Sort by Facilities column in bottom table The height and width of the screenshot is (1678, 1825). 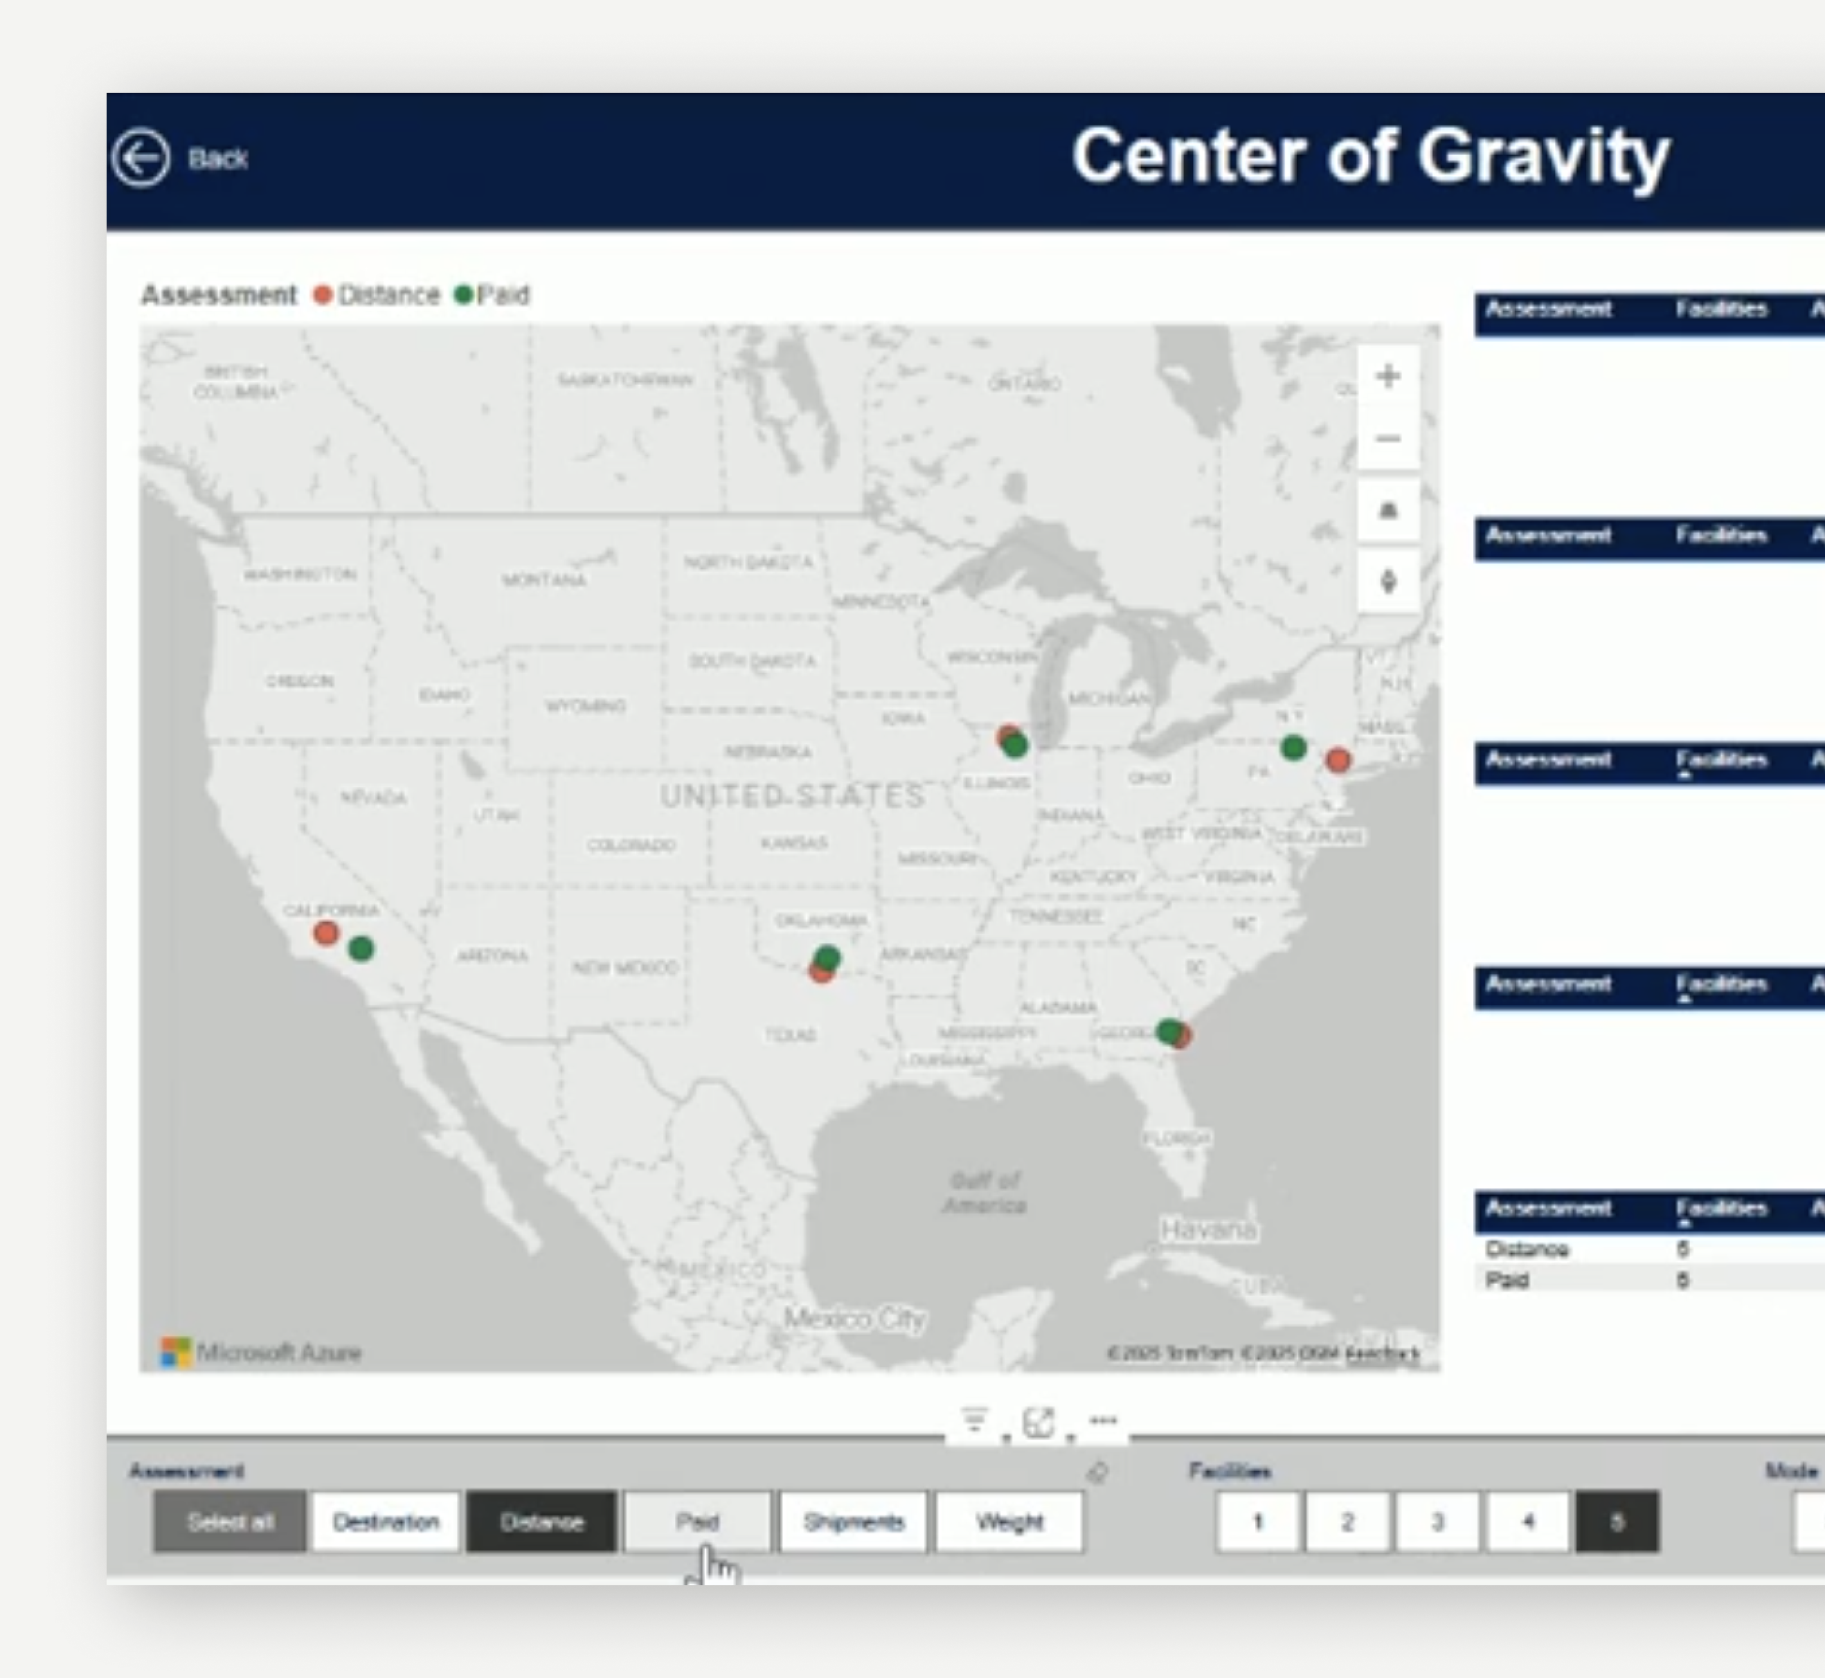tap(1720, 1209)
